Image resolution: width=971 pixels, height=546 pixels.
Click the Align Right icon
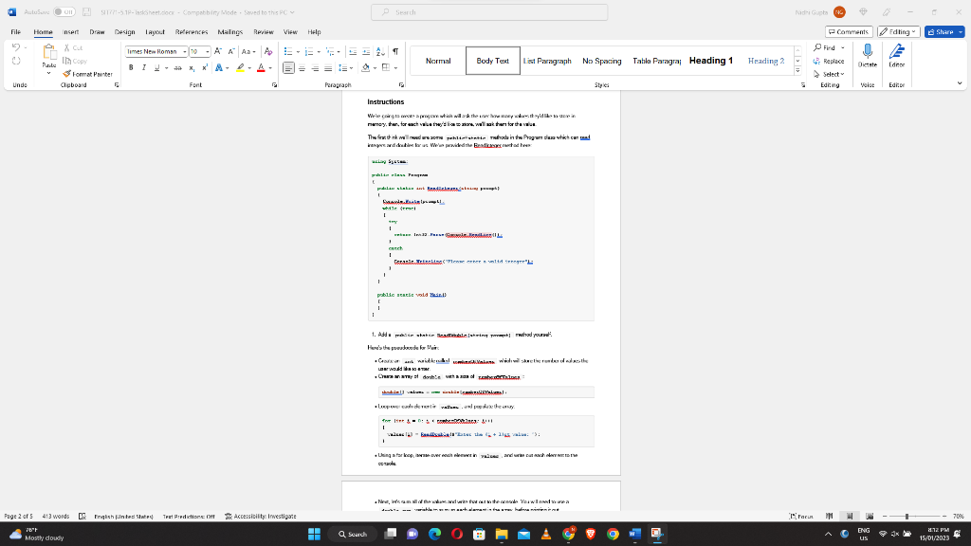pos(315,67)
